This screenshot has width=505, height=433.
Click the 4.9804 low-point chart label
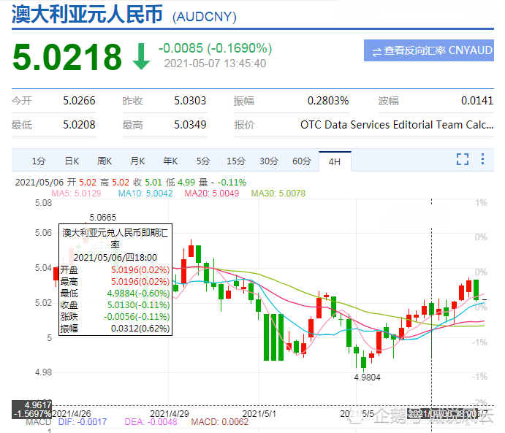point(367,378)
